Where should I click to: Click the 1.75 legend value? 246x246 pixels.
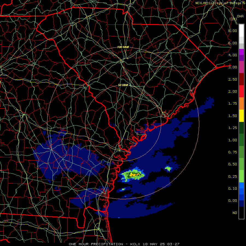pyautogui.click(x=233, y=104)
